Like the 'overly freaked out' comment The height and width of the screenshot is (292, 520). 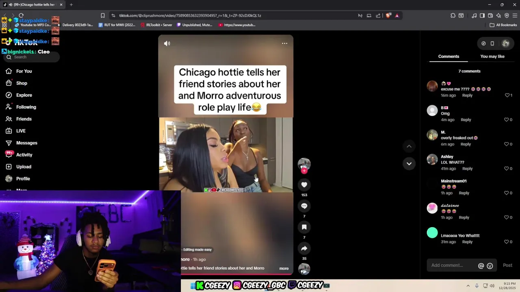[x=506, y=144]
